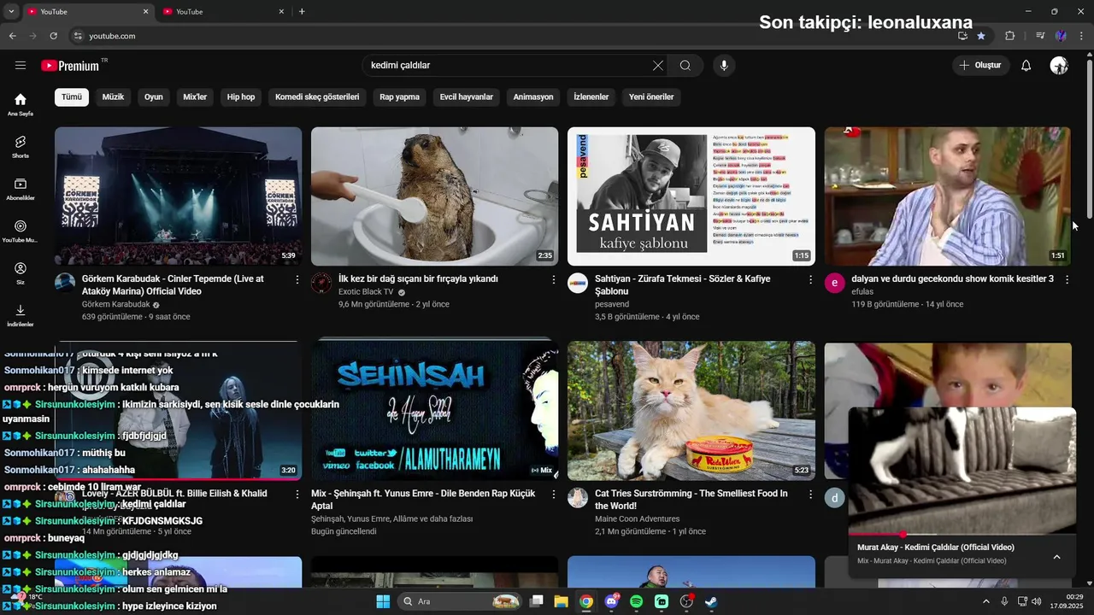Click the browser reload button

coord(53,36)
